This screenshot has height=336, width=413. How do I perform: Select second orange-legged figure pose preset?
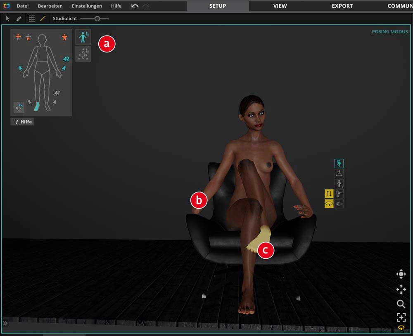pyautogui.click(x=28, y=38)
